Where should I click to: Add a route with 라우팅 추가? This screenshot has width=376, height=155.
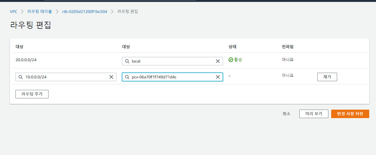(32, 94)
